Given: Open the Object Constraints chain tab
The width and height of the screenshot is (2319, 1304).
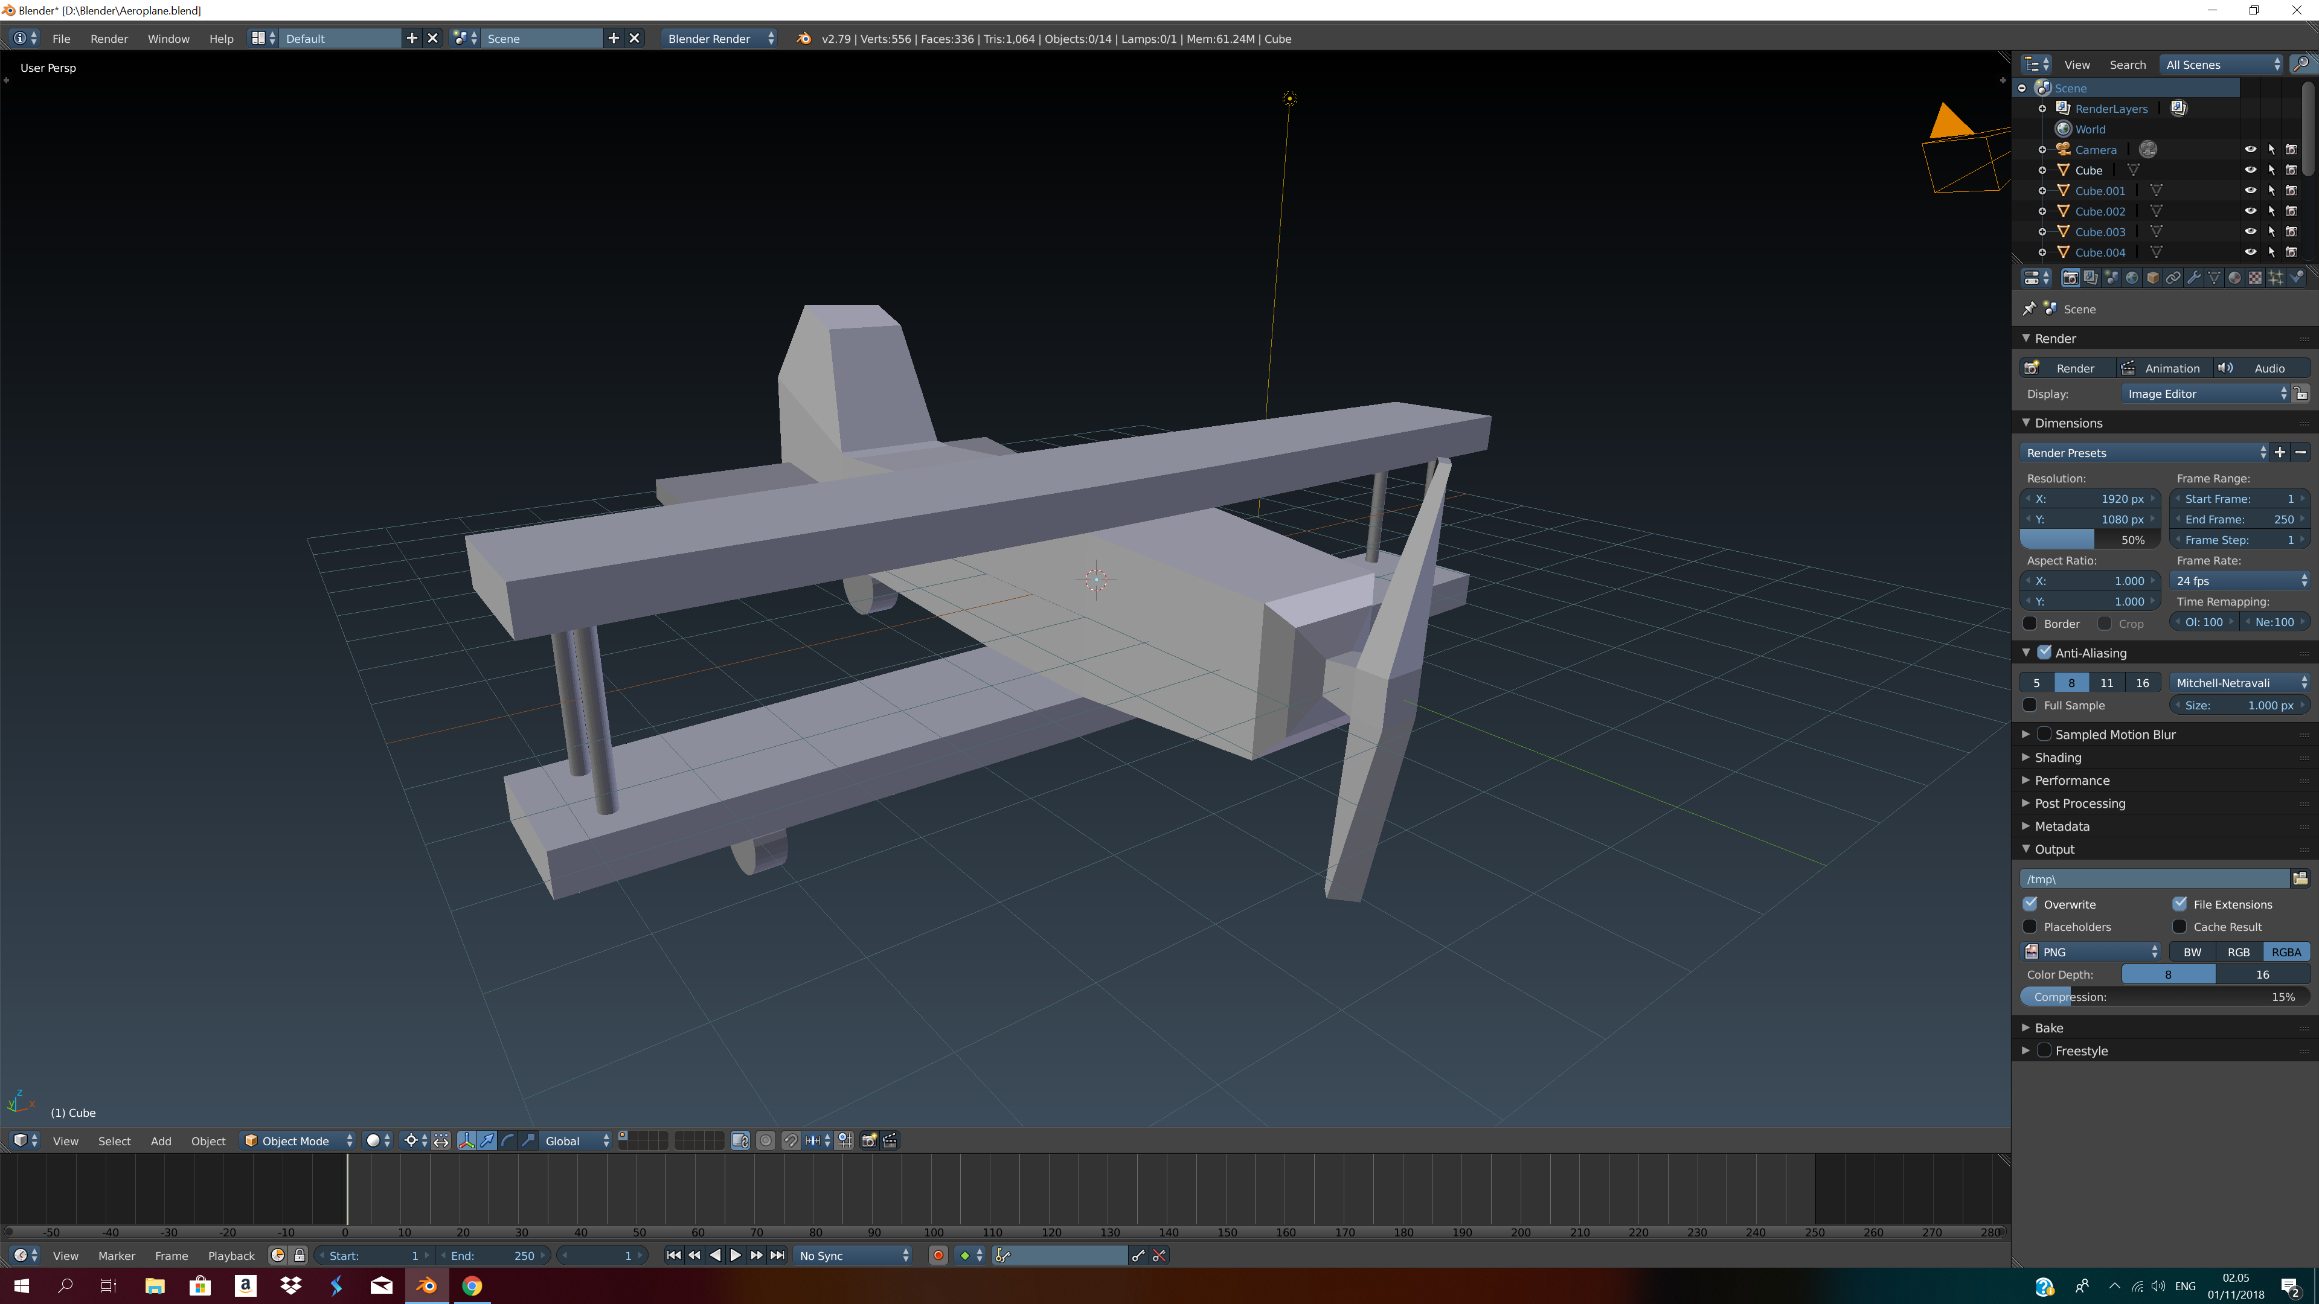Looking at the screenshot, I should [x=2173, y=278].
